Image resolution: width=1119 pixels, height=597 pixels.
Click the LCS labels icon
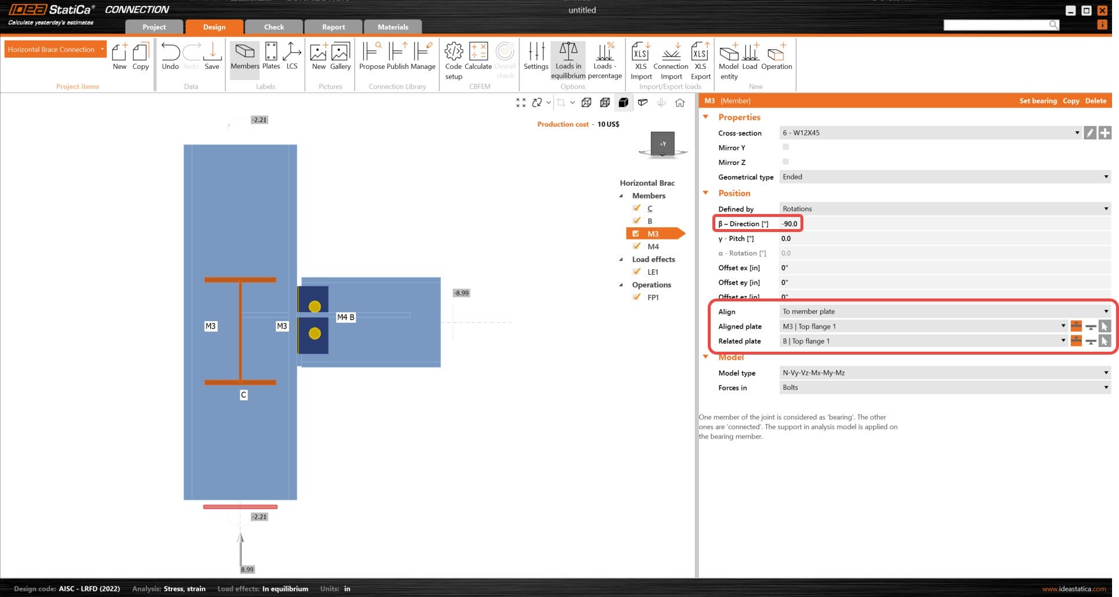pos(292,57)
